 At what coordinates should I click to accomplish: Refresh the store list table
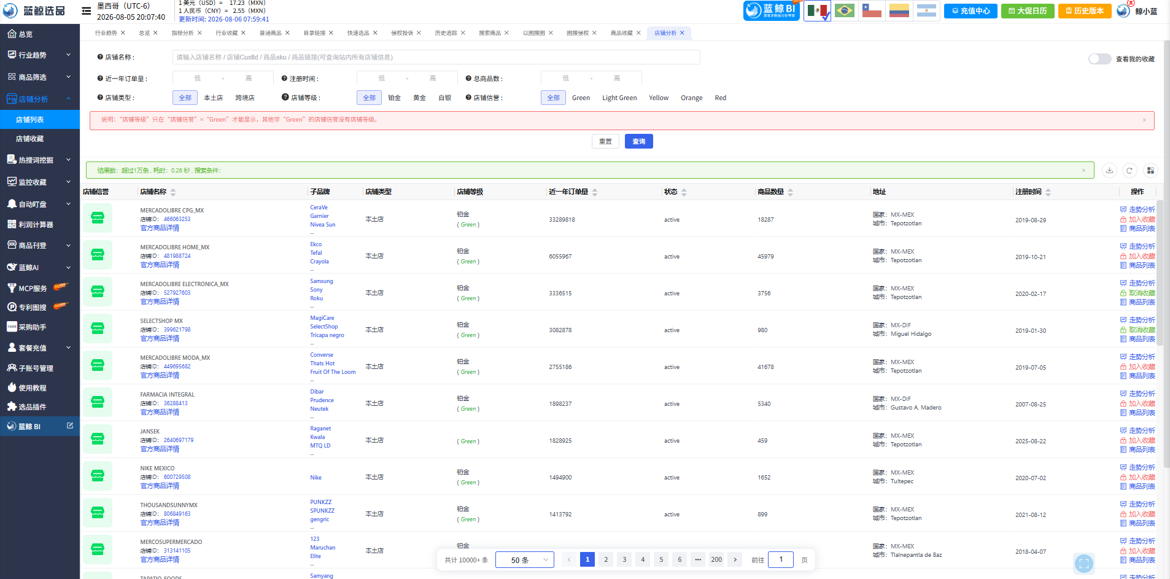point(1129,171)
